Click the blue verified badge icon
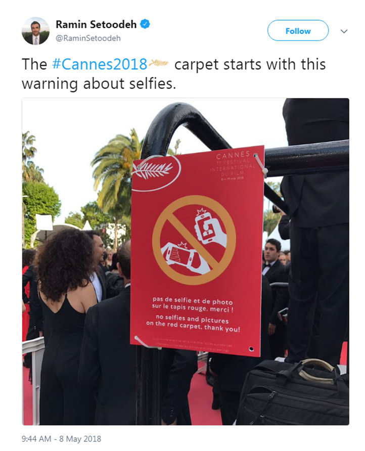Viewport: 365px width, 451px height. pyautogui.click(x=145, y=24)
